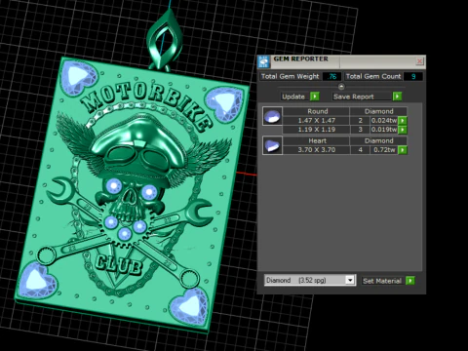Click the quantity 2 cell for 1.47 round

pos(360,120)
